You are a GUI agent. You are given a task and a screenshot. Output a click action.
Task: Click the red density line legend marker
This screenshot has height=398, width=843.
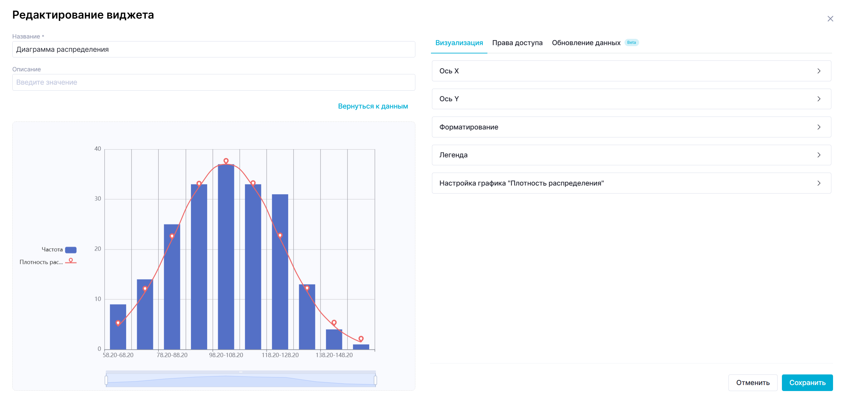71,262
